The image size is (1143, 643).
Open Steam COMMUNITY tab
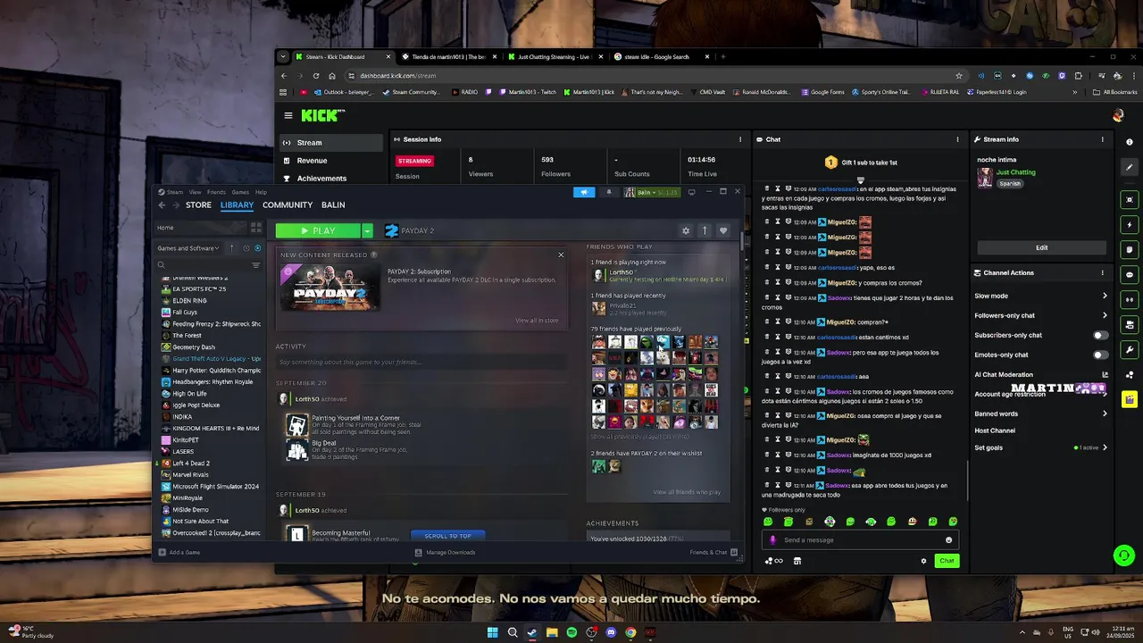[x=288, y=205]
